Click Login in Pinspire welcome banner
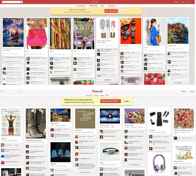Image resolution: width=196 pixels, height=176 pixels. pyautogui.click(x=122, y=11)
